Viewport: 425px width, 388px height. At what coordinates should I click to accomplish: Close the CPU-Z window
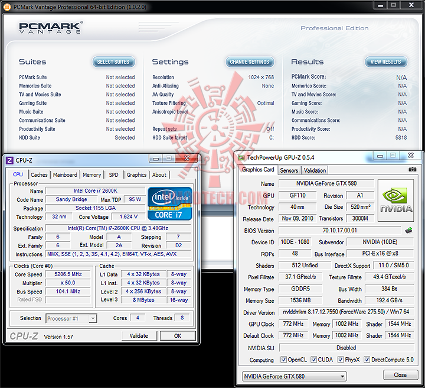click(187, 159)
